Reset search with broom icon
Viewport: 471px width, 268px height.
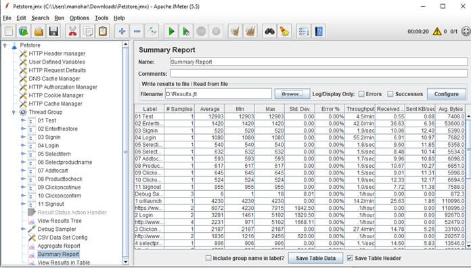284,31
